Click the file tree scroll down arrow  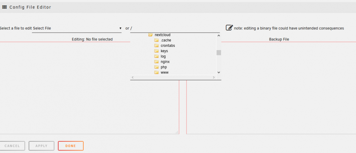(219, 72)
